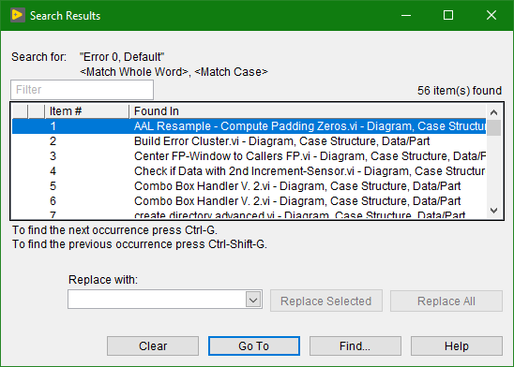Select result 3 Center FP-Window to Callers FP.vi

click(249, 156)
